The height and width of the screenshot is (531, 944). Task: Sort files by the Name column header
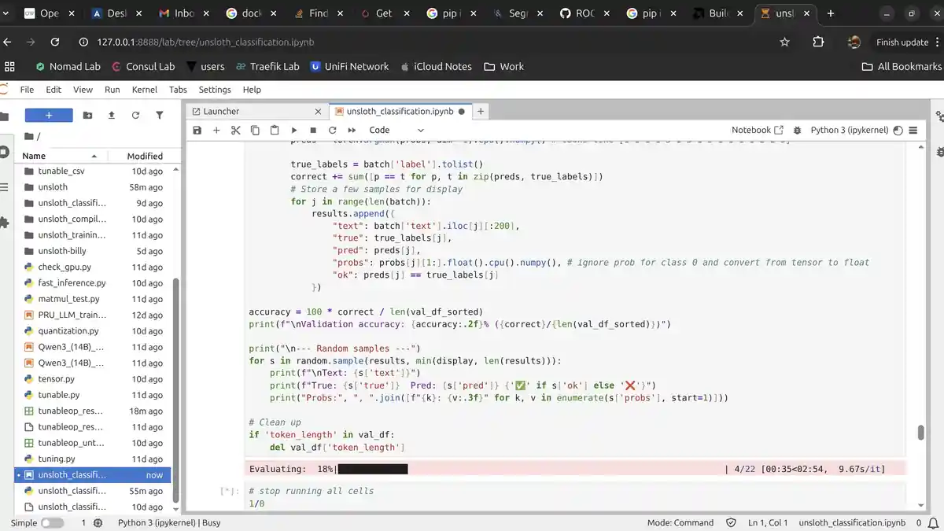pyautogui.click(x=34, y=156)
